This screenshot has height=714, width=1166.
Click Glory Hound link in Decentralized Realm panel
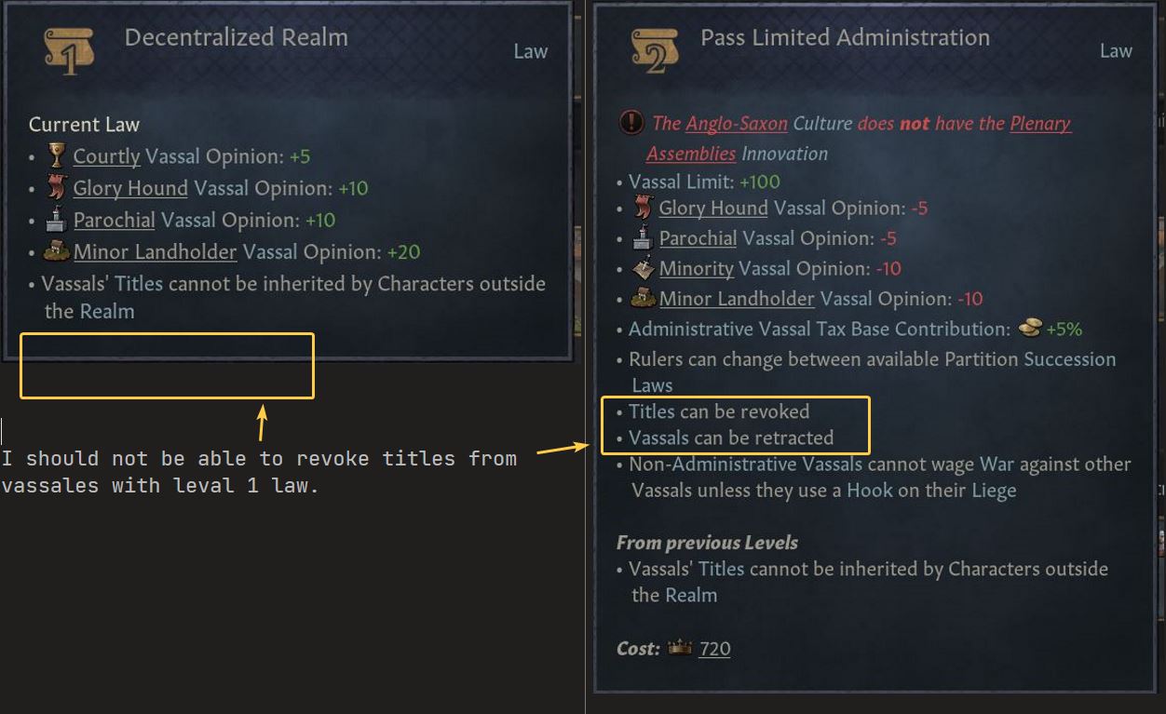[x=130, y=188]
